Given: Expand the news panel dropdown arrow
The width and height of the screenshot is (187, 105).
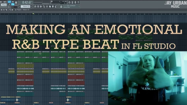Looking at the screenshot, I should click(x=79, y=6).
